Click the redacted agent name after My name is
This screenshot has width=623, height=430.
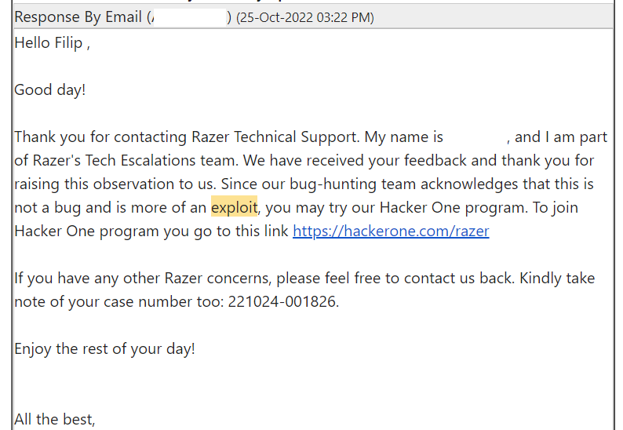click(x=476, y=137)
